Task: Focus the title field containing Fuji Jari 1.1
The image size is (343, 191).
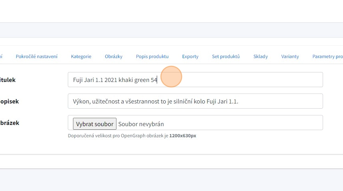Action: [x=239, y=80]
